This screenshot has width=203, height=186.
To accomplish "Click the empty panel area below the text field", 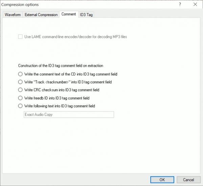I will pyautogui.click(x=101, y=146).
